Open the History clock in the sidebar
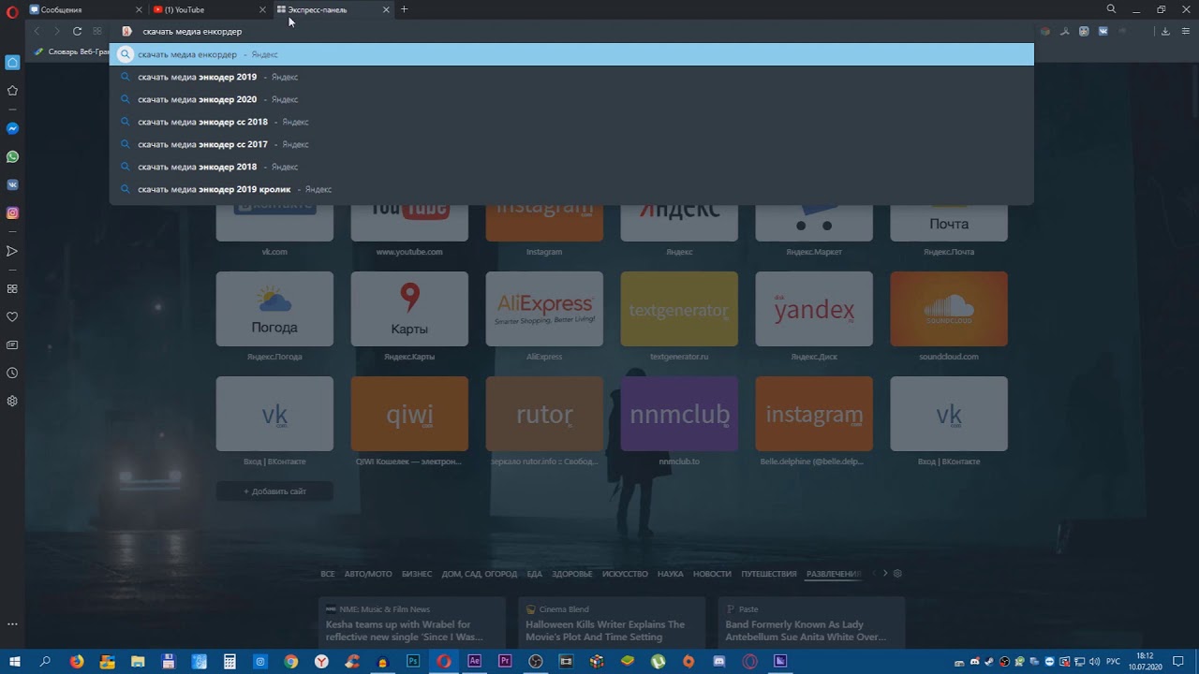Viewport: 1199px width, 674px height. 12,373
